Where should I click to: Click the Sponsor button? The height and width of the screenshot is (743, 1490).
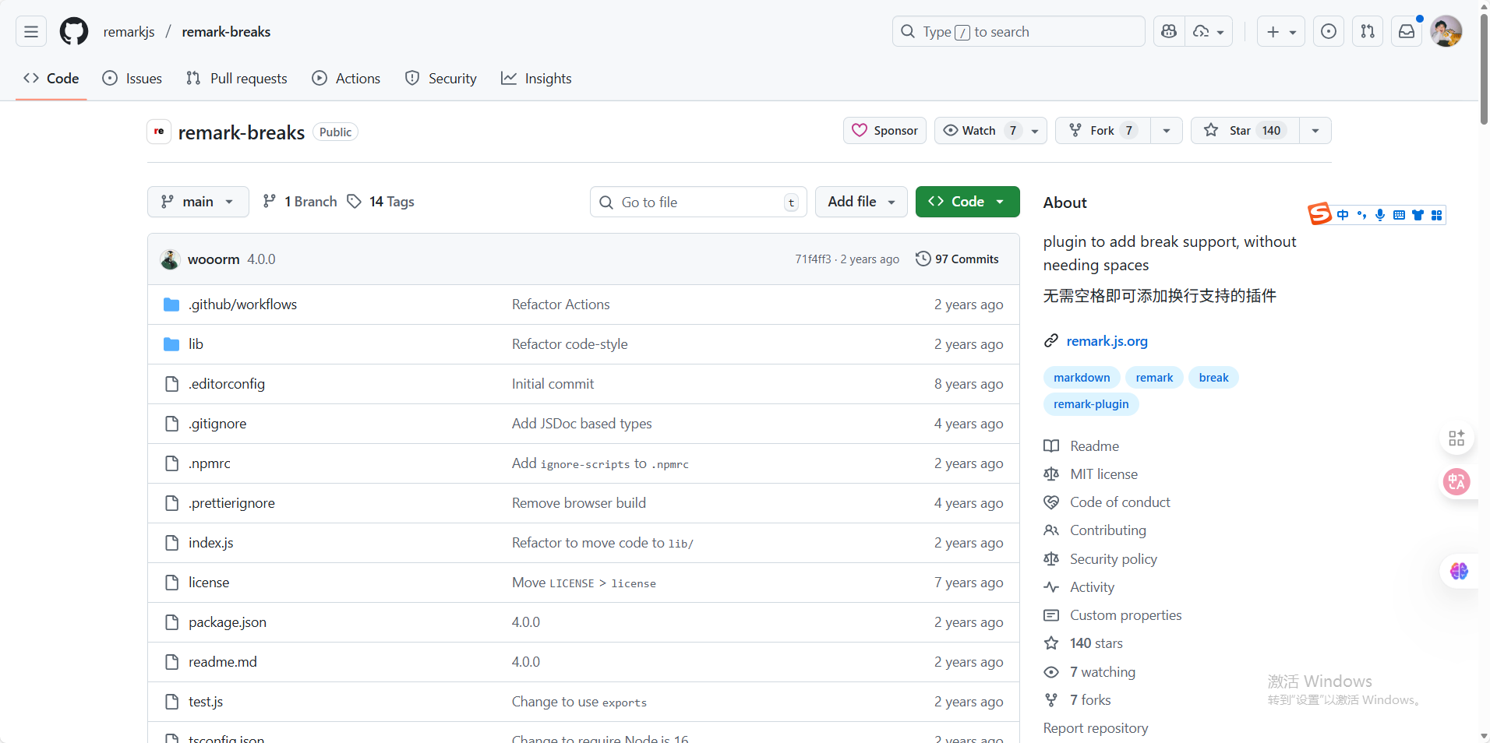pyautogui.click(x=884, y=131)
